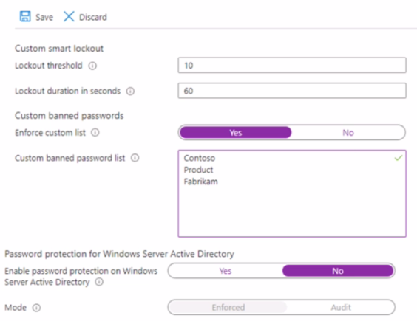The height and width of the screenshot is (321, 417).
Task: Select Enforced mode option
Action: pos(228,308)
